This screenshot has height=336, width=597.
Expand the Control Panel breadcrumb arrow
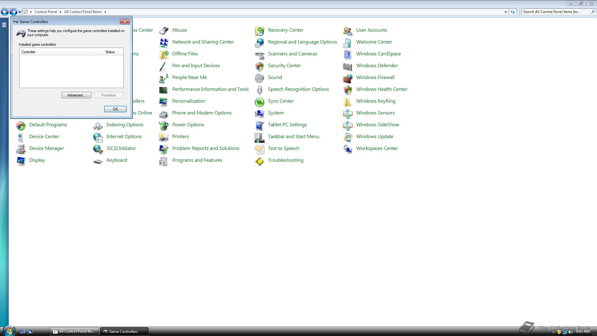pyautogui.click(x=61, y=12)
